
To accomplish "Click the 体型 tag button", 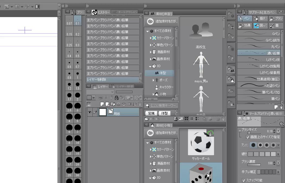I will tap(165, 113).
